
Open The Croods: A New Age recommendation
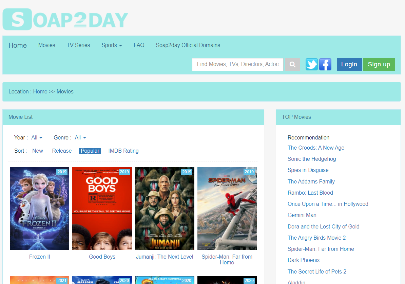pos(316,148)
